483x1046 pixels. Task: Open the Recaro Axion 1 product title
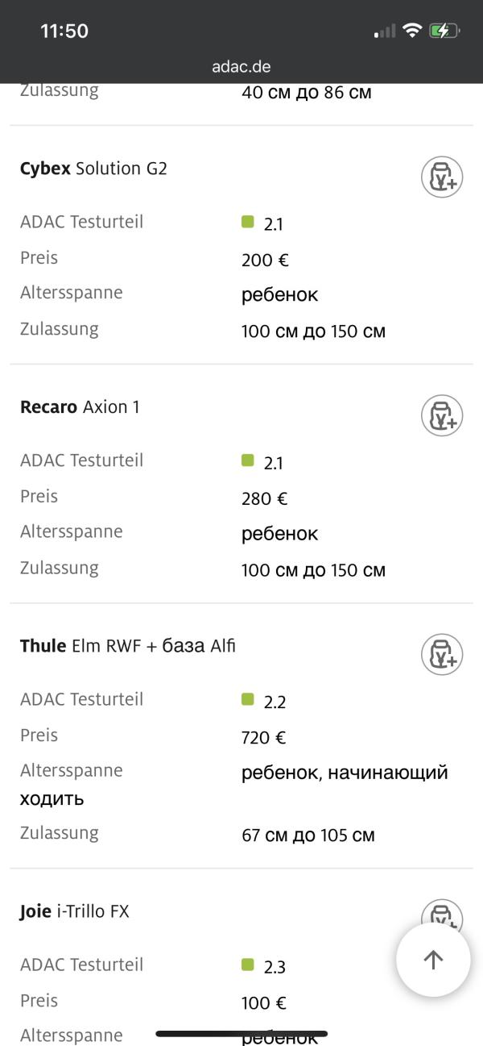coord(80,407)
